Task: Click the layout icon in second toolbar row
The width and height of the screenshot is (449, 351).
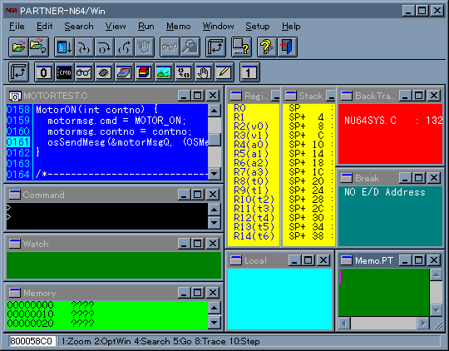Action: [18, 72]
